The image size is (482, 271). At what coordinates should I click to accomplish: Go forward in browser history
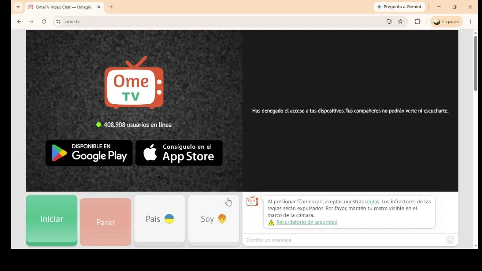(x=32, y=22)
